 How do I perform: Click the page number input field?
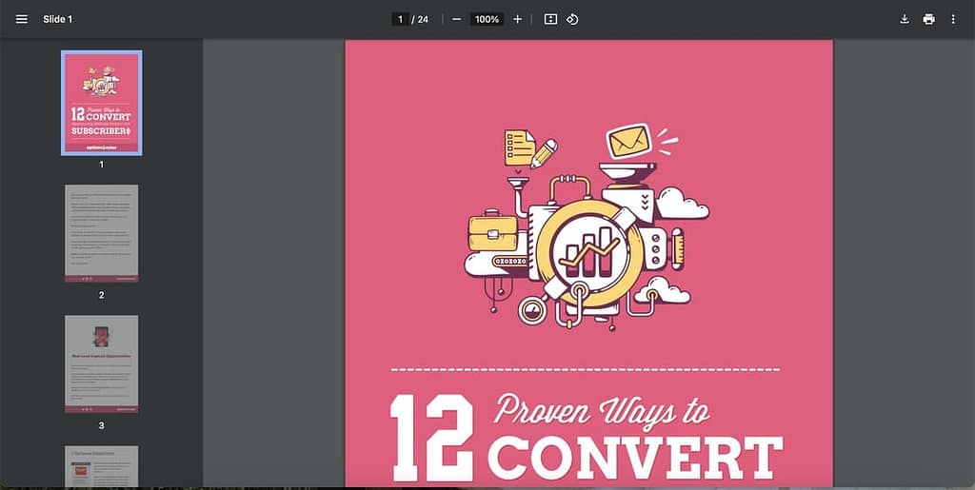401,19
